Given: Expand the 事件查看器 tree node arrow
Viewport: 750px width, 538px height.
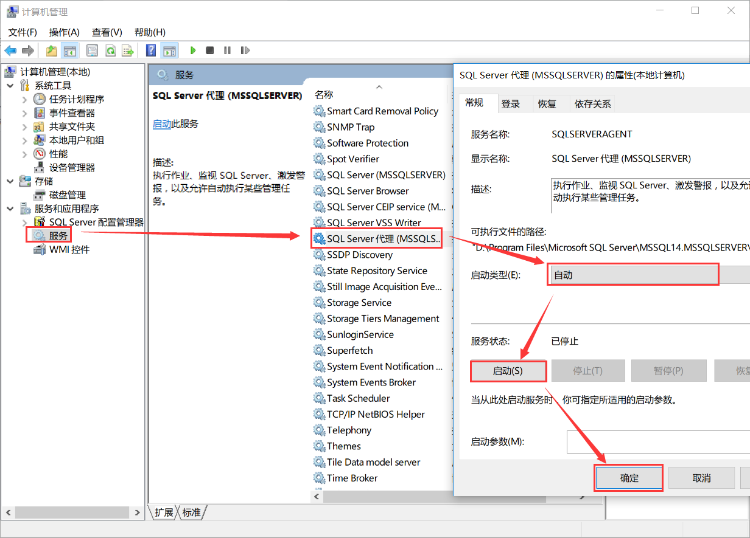Looking at the screenshot, I should (x=24, y=113).
